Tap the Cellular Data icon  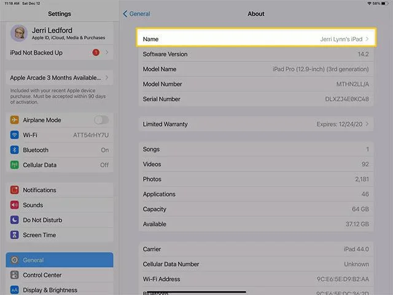15,165
